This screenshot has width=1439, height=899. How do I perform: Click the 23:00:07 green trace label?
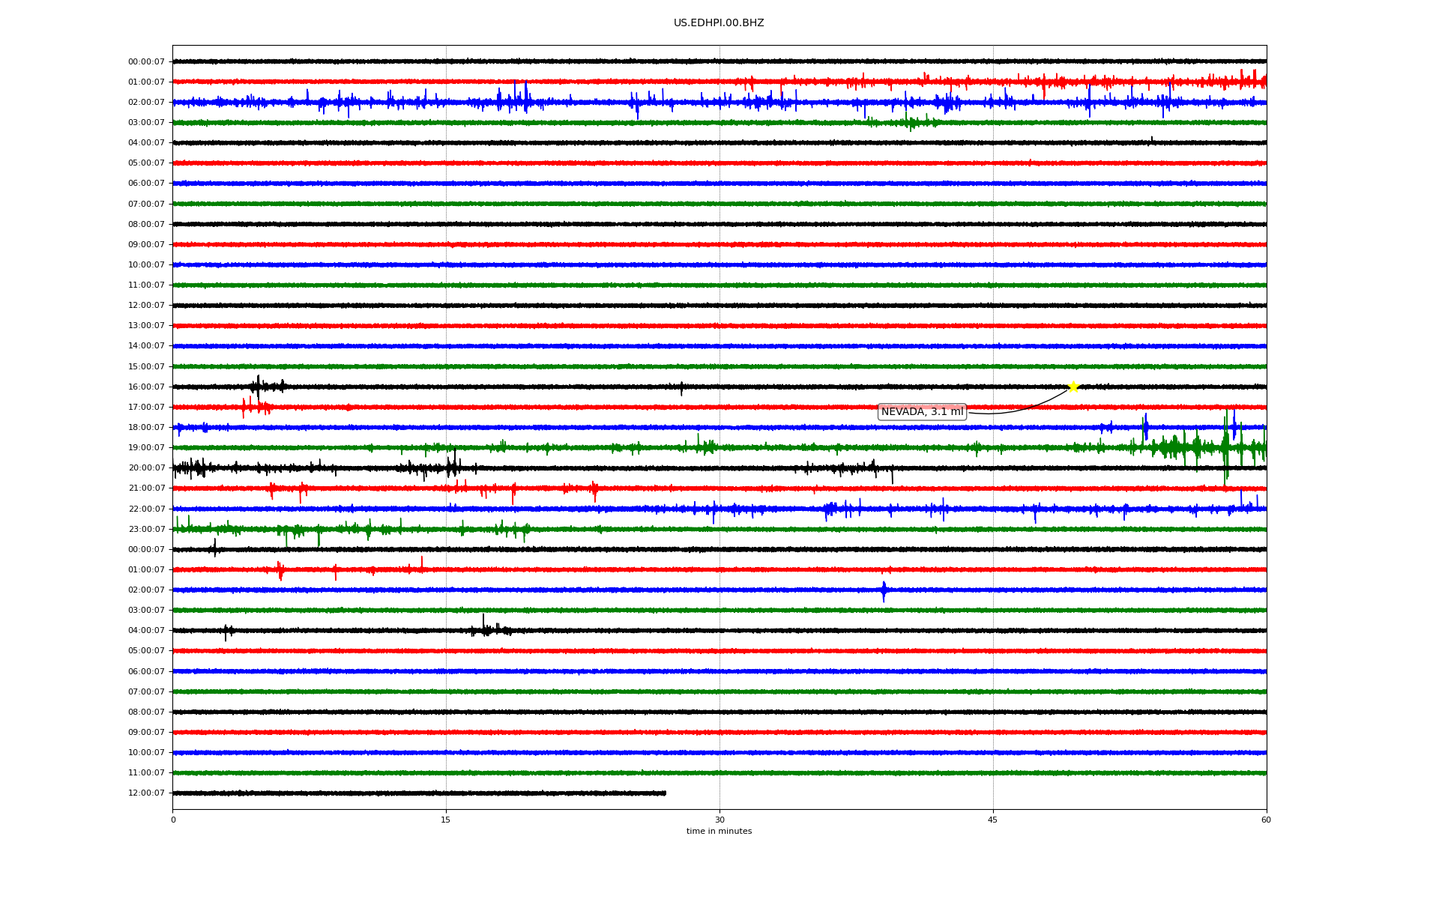pos(146,530)
